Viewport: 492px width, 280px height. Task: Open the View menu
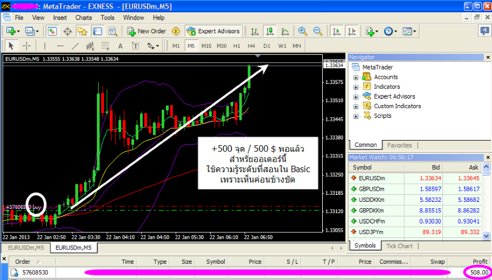pyautogui.click(x=39, y=17)
